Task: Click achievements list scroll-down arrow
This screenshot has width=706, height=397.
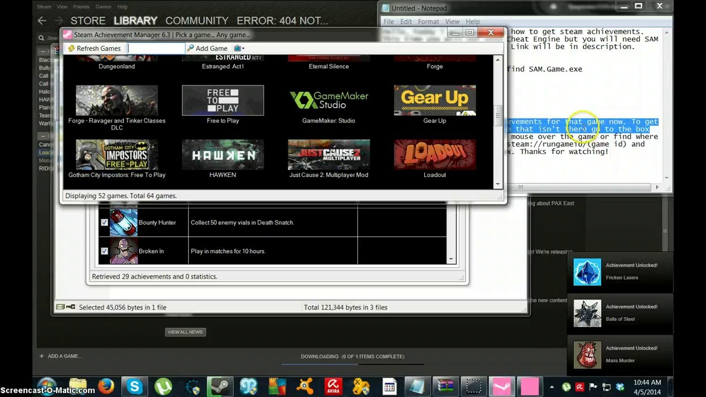Action: point(451,259)
